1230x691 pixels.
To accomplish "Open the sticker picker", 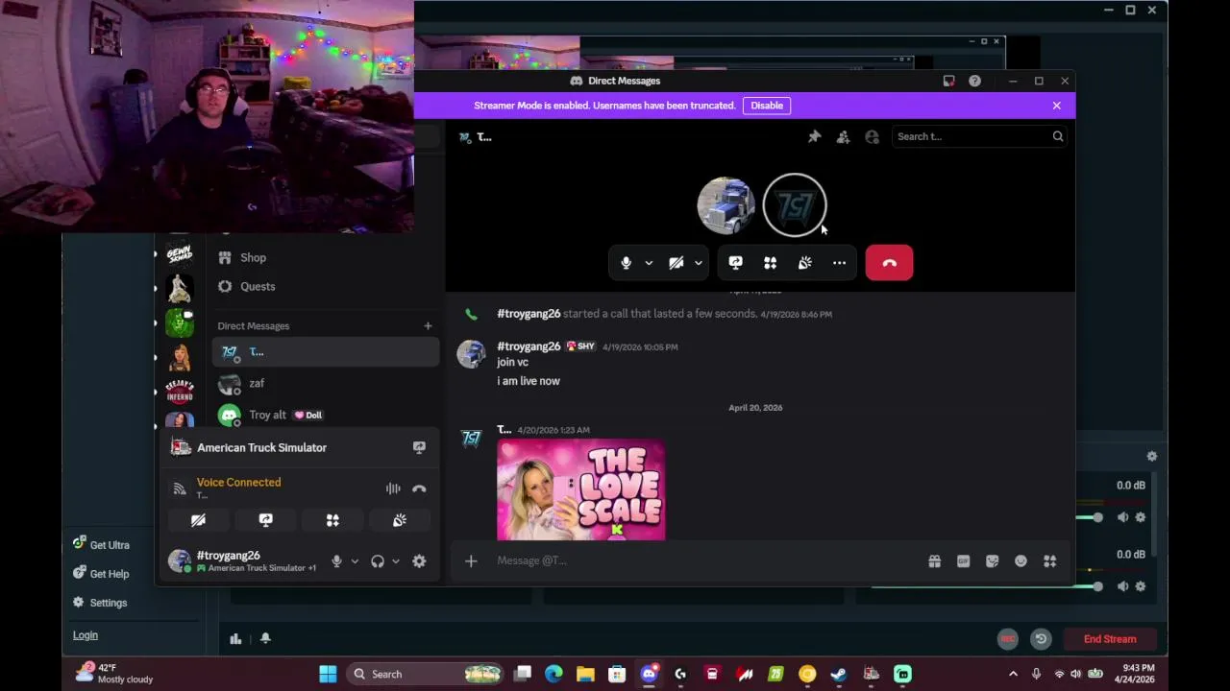I will 992,561.
